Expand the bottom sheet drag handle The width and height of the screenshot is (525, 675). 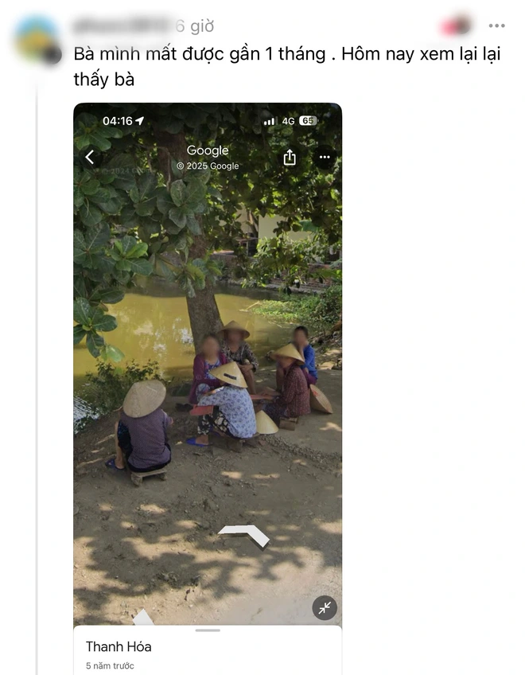click(208, 630)
